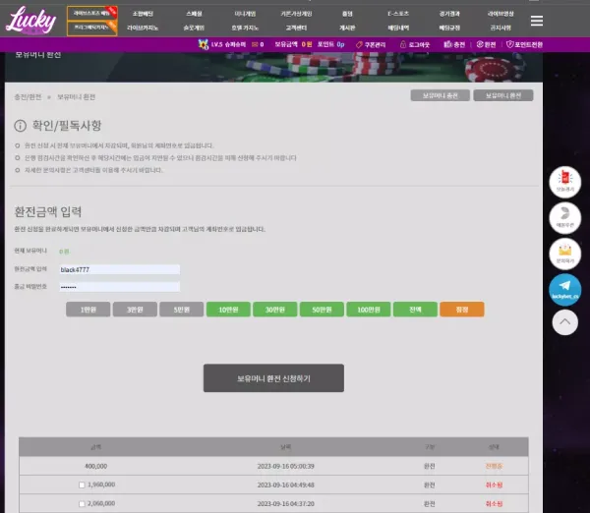Open the 키론가상게임 menu
Screen dimensions: 590x513
(x=296, y=14)
